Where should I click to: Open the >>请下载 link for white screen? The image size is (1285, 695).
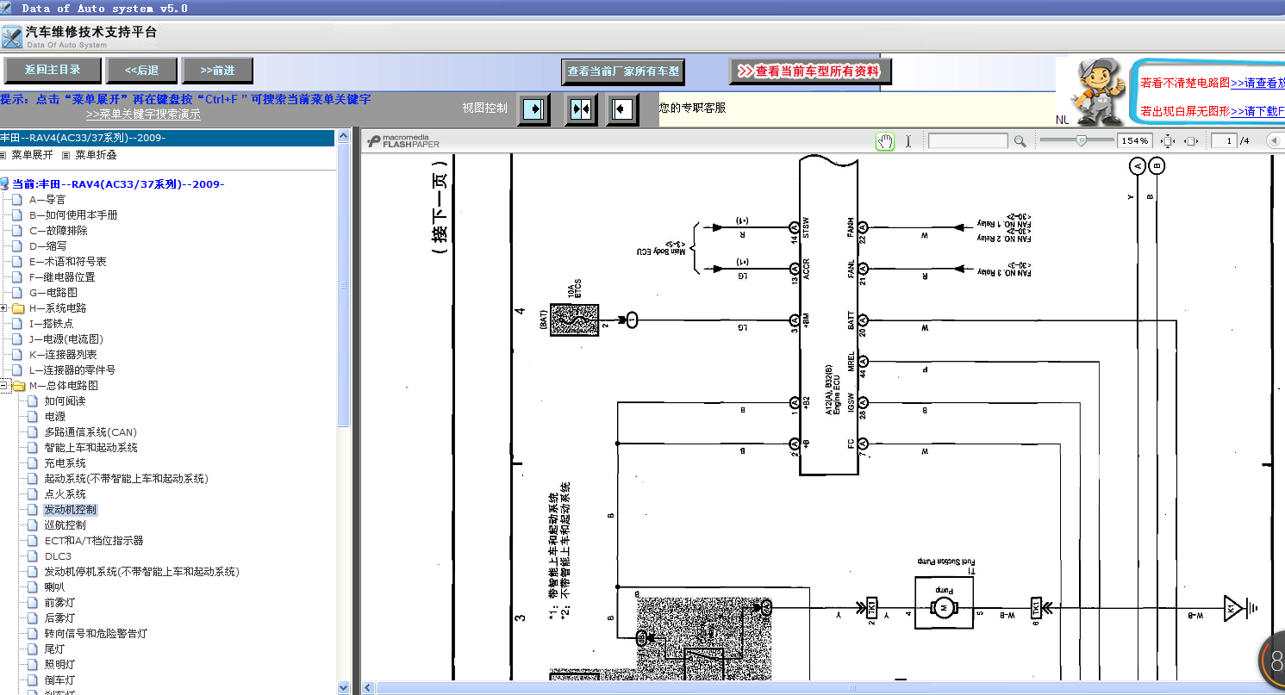pos(1257,111)
